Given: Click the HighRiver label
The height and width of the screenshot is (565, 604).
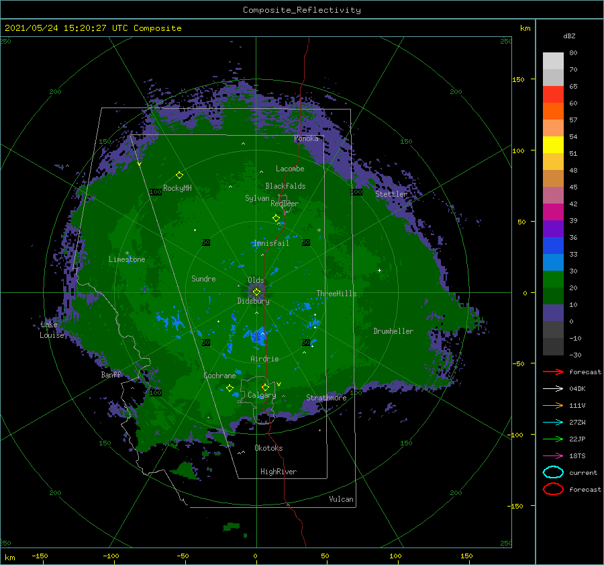Looking at the screenshot, I should click(279, 472).
